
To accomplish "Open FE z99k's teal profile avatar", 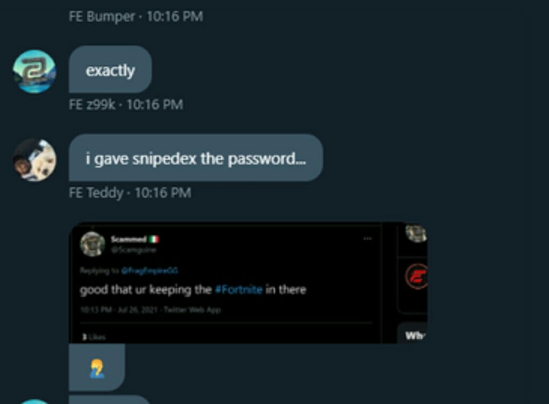I will pos(34,72).
